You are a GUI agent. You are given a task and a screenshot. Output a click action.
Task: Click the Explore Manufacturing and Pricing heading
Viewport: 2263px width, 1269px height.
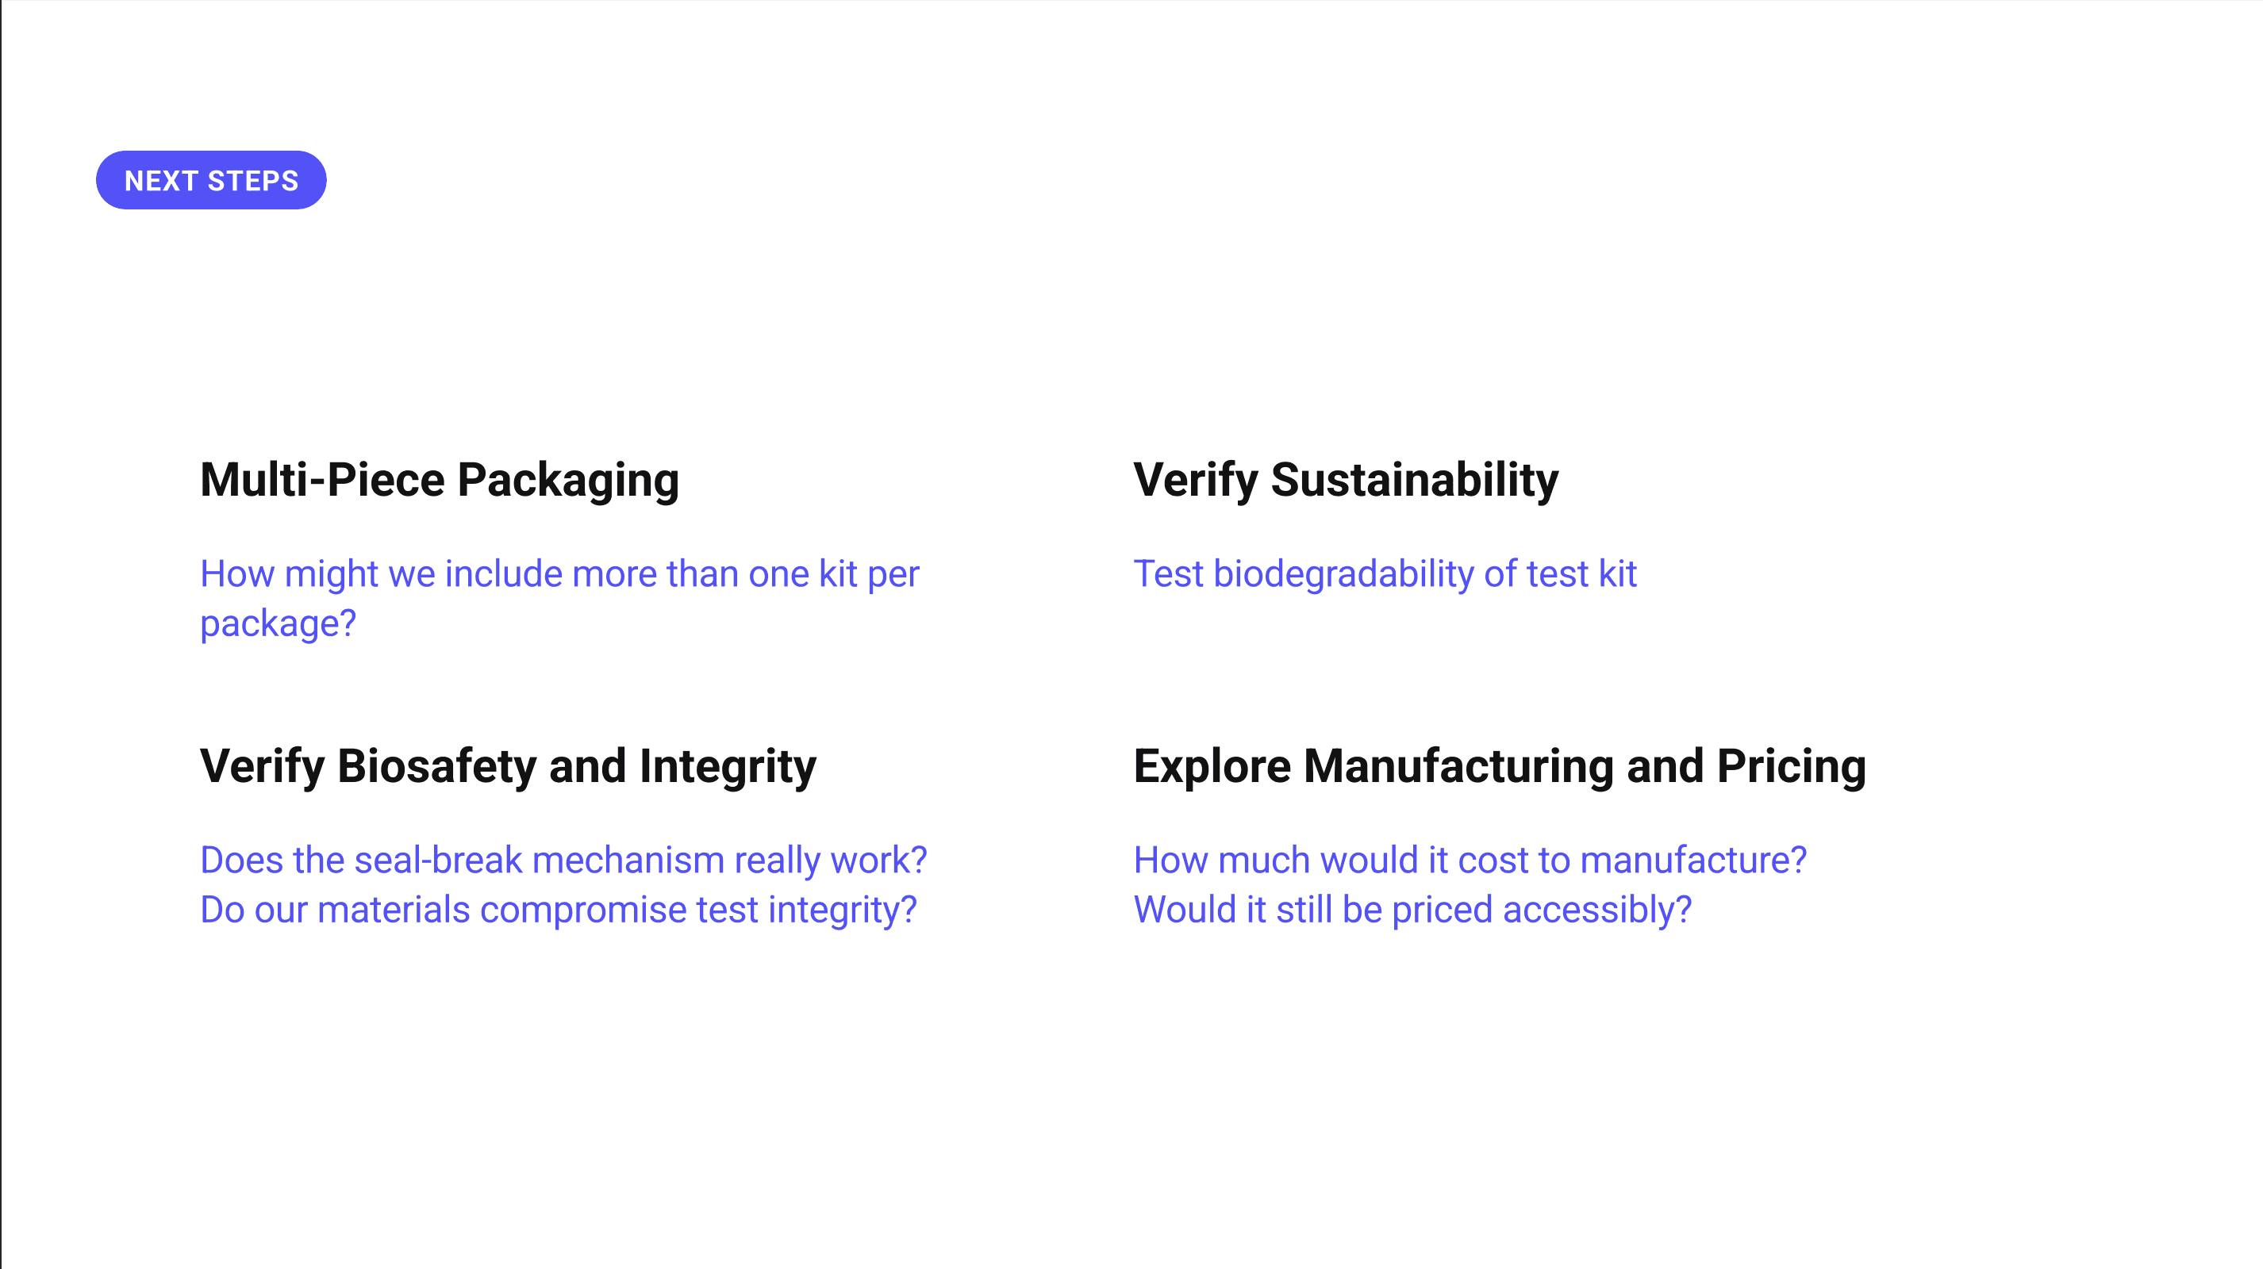point(1500,767)
